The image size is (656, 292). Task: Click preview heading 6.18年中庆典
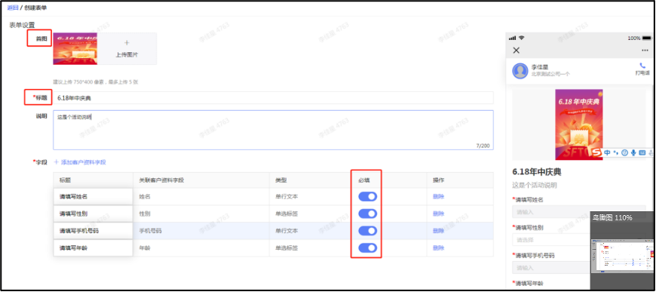point(537,172)
